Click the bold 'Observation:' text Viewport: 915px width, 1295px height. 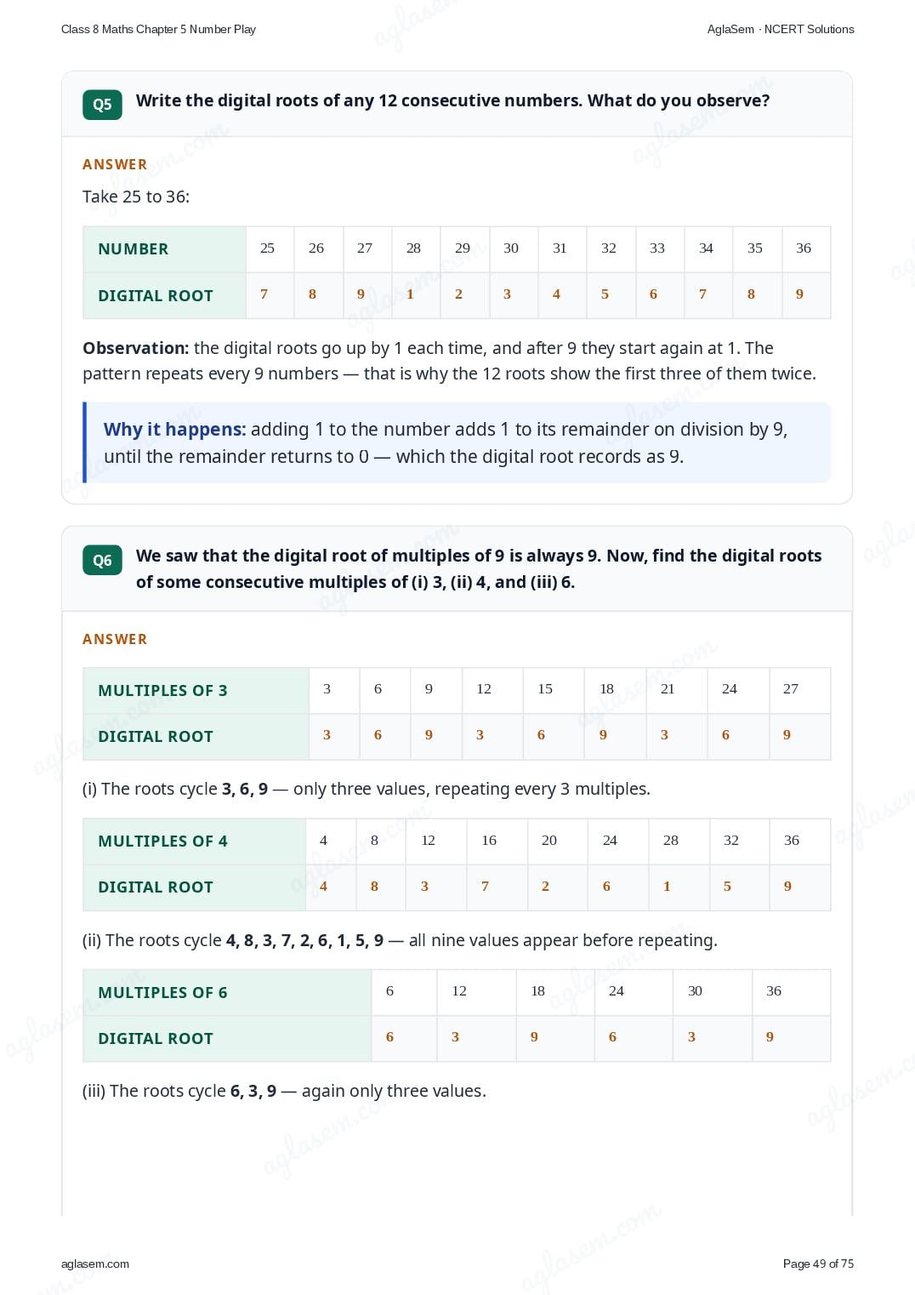click(136, 348)
